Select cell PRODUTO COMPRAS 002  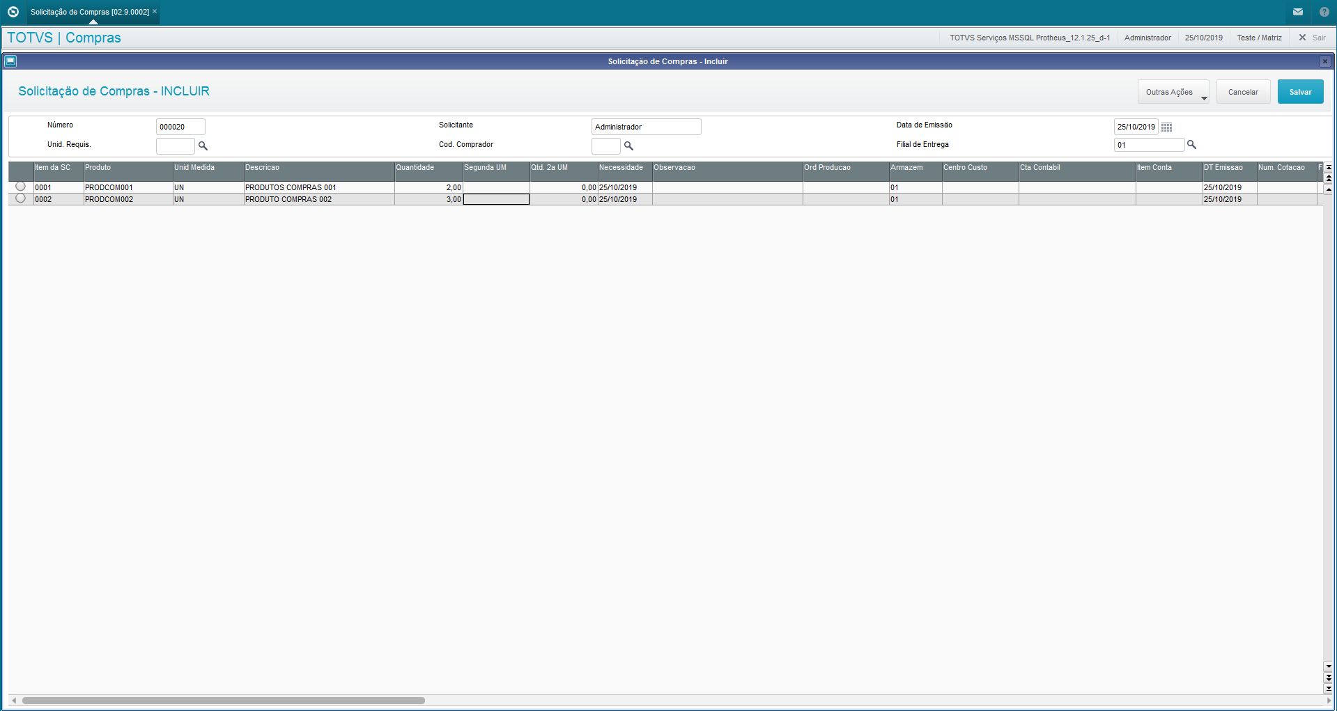pos(319,199)
